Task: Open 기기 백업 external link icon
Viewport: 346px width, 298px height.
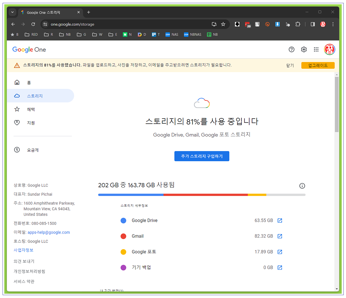Action: 280,268
